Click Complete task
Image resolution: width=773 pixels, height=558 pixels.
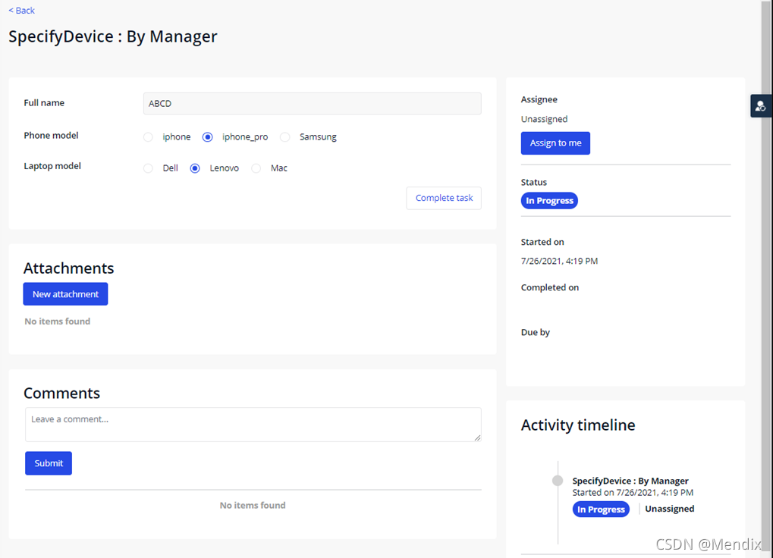coord(443,197)
